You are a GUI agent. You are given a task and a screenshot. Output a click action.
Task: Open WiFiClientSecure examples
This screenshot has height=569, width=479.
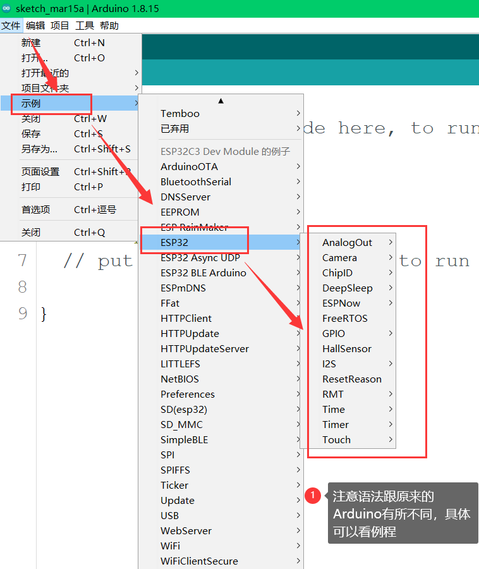[221, 561]
